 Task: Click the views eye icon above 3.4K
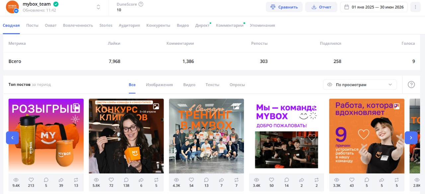point(256,180)
